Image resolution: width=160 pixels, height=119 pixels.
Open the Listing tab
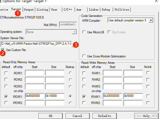click(x=42, y=10)
